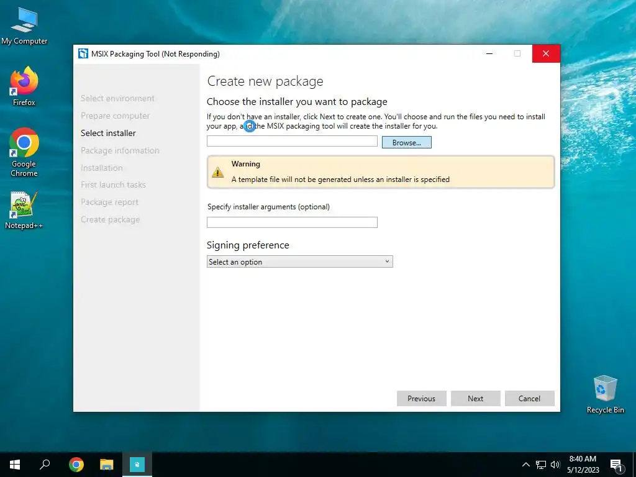This screenshot has height=477, width=636.
Task: Minimize the MSIX Packaging Tool window
Action: pyautogui.click(x=489, y=53)
